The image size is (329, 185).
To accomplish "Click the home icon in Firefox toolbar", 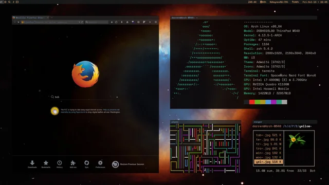I will pos(127,22).
